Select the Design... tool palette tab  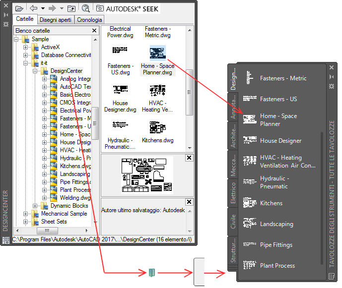click(233, 79)
